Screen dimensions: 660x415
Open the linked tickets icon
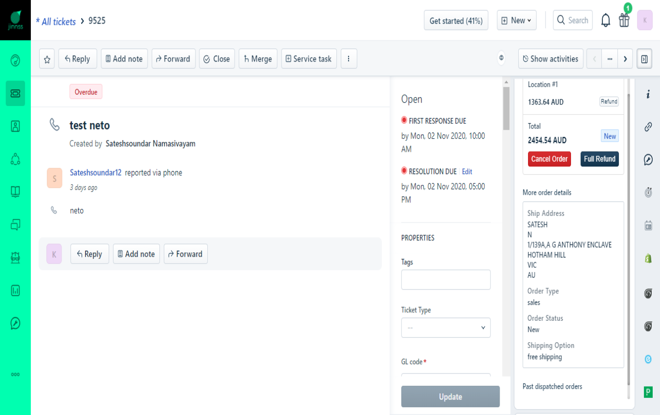pyautogui.click(x=647, y=127)
